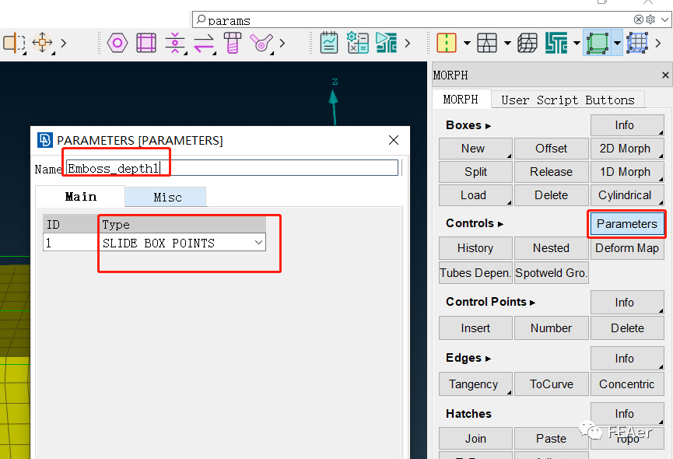Viewport: 673px width, 459px height.
Task: Switch to the MORPH tab
Action: (461, 100)
